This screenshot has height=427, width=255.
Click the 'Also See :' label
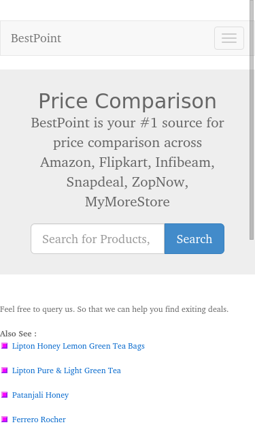click(x=18, y=334)
